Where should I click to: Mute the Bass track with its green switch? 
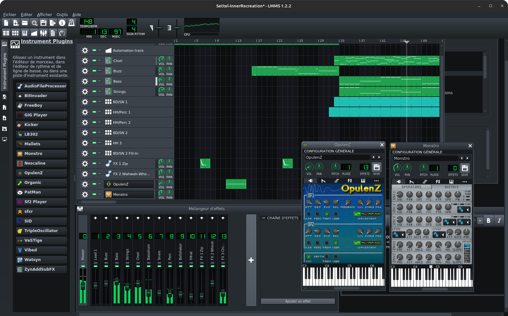tap(94, 81)
